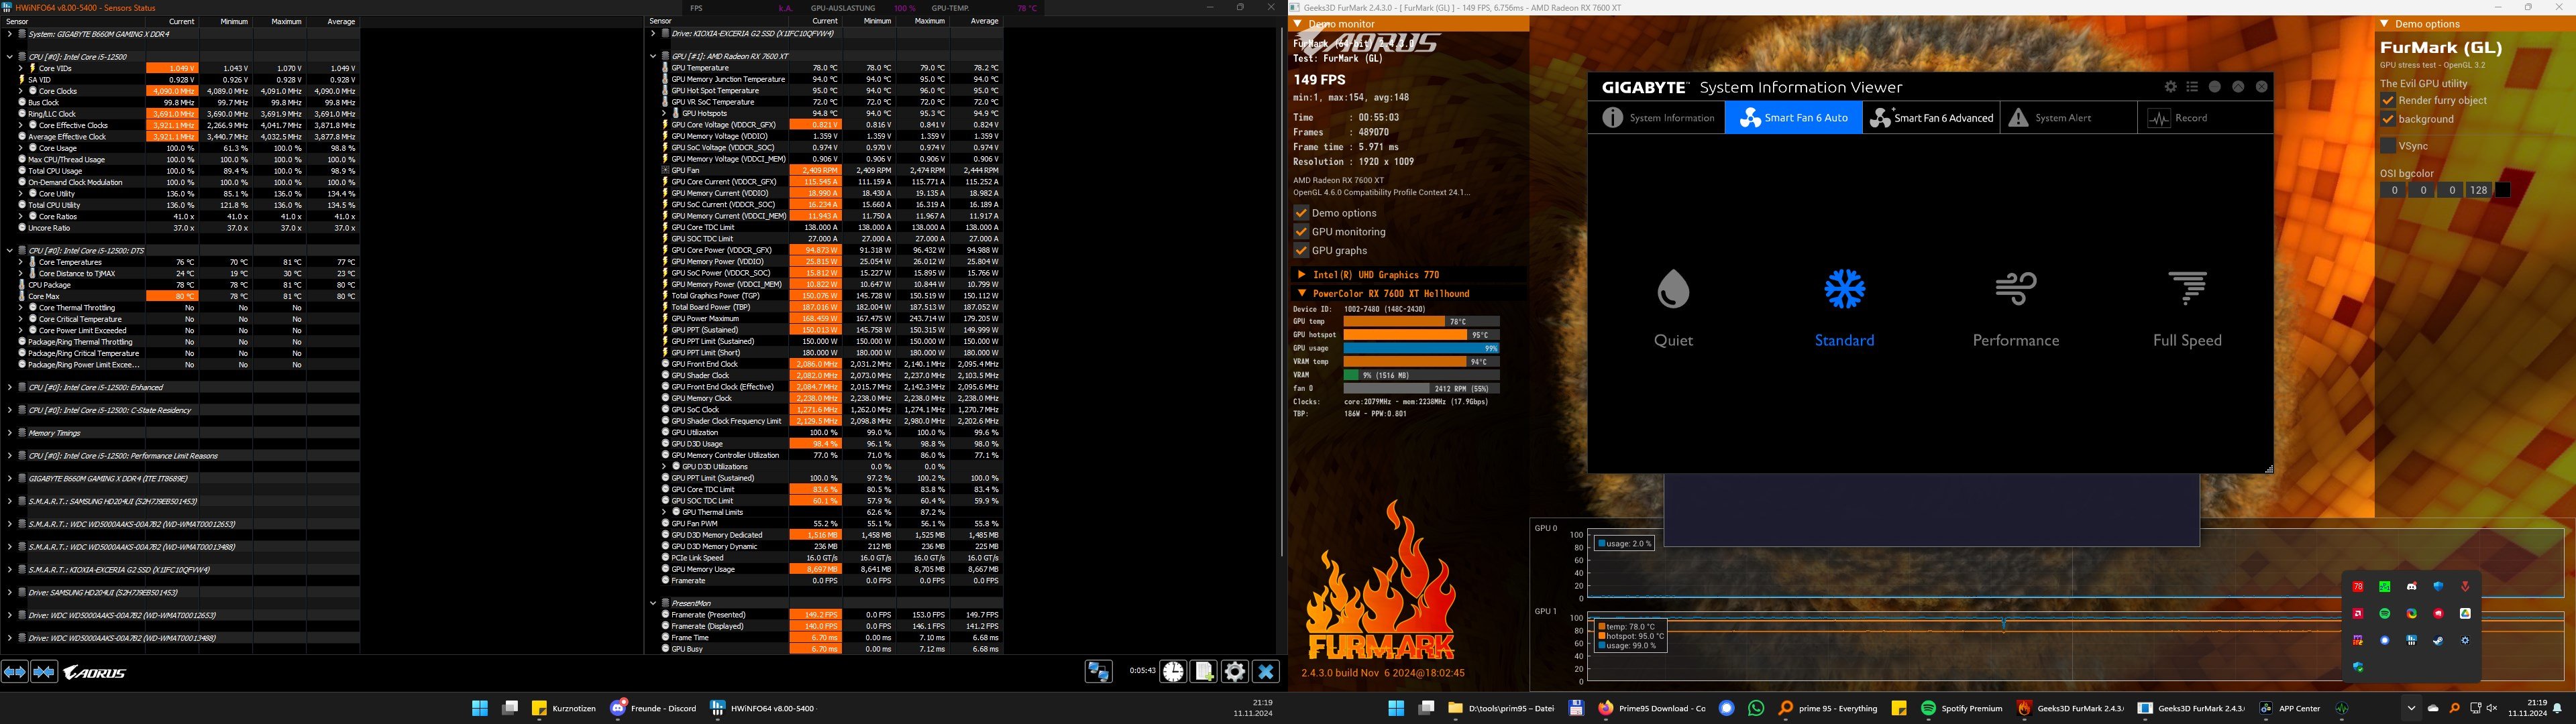Toggle Demo options checkbox in Demo monitor
This screenshot has width=2576, height=724.
pos(1301,213)
